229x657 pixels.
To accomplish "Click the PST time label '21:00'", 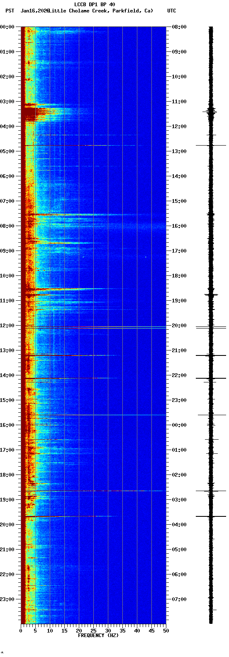I will coord(7,550).
